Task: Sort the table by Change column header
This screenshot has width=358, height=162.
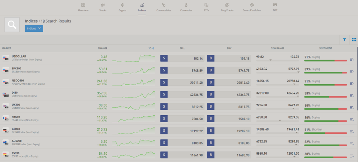Action: tap(102, 48)
